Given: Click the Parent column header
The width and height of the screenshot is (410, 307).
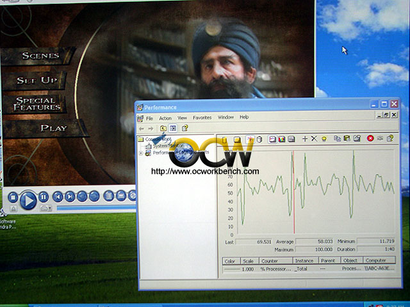Looking at the screenshot, I should click(329, 260).
